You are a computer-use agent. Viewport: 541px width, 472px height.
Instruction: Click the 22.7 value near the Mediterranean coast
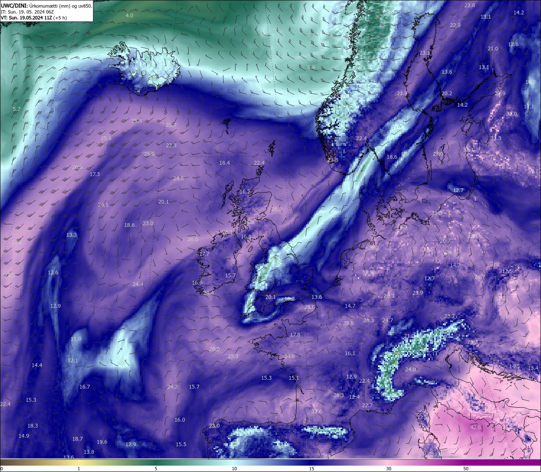click(367, 405)
